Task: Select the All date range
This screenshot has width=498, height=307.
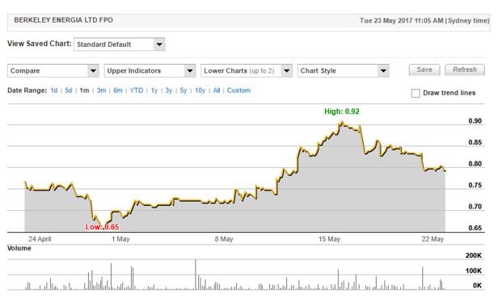Action: pyautogui.click(x=217, y=90)
